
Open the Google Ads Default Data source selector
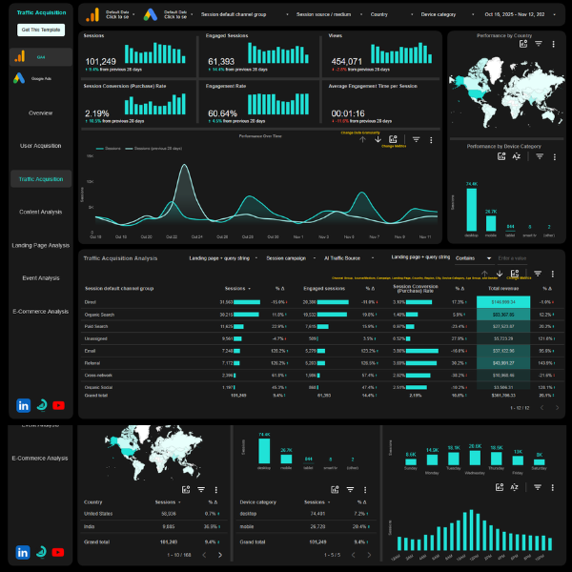click(x=169, y=14)
